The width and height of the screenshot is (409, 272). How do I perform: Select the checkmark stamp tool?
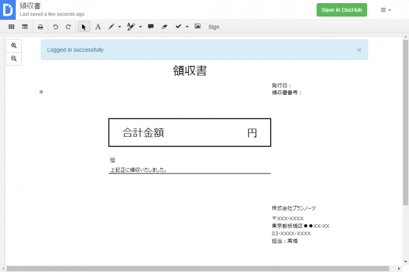coord(178,26)
